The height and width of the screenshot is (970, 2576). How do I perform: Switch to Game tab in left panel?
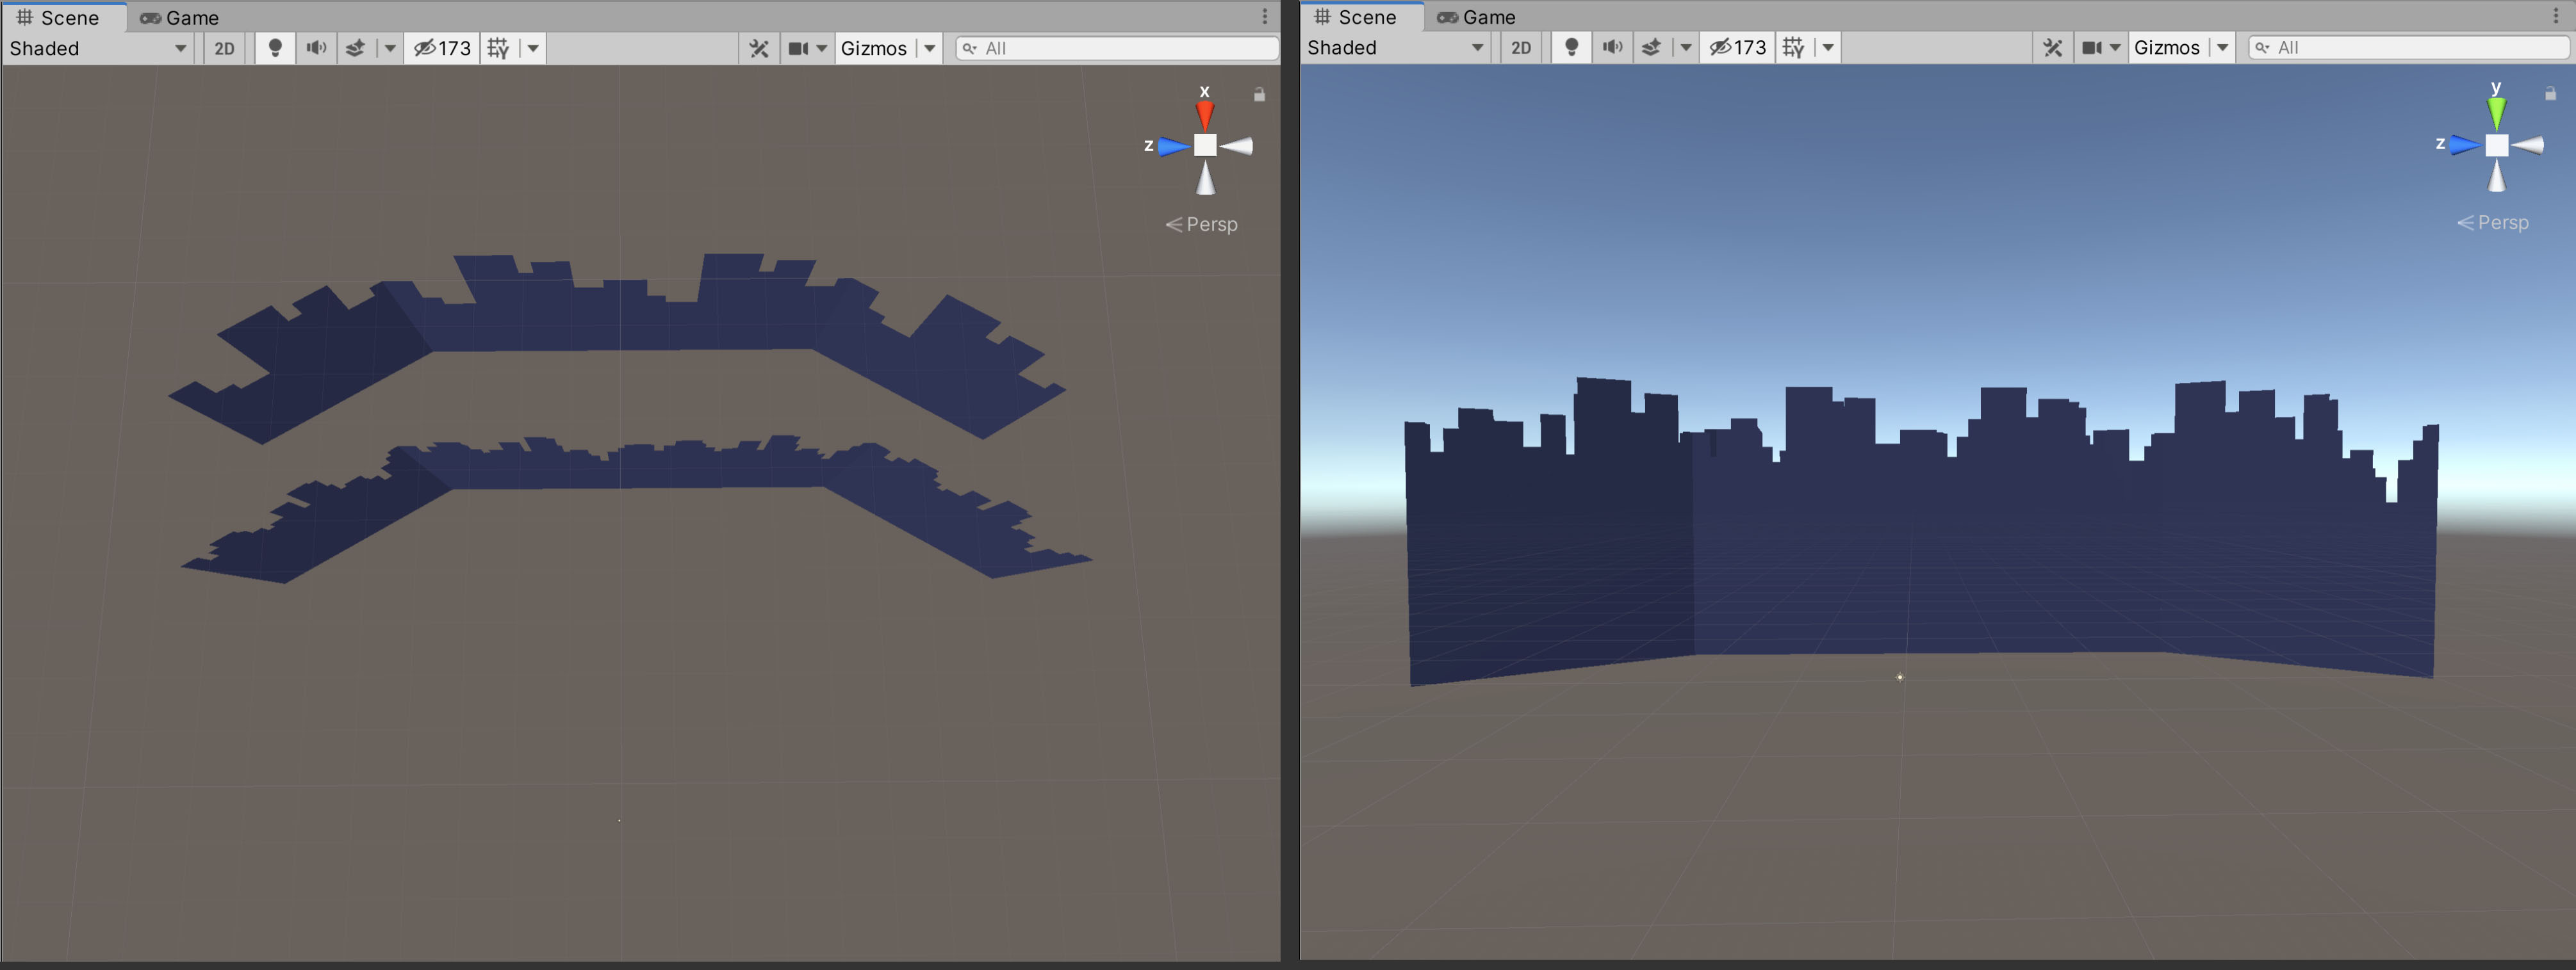180,18
